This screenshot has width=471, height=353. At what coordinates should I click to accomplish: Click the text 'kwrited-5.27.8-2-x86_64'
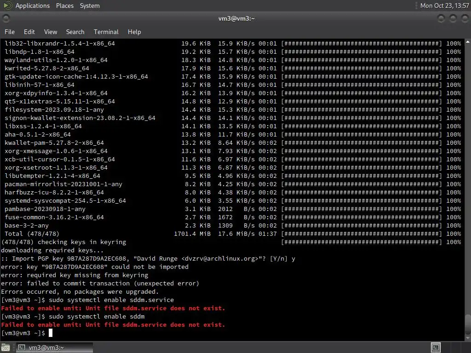coord(47,68)
